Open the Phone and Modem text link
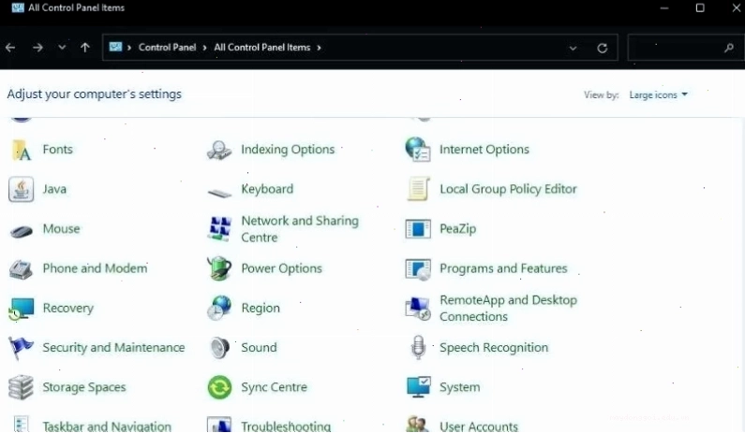 click(x=95, y=268)
